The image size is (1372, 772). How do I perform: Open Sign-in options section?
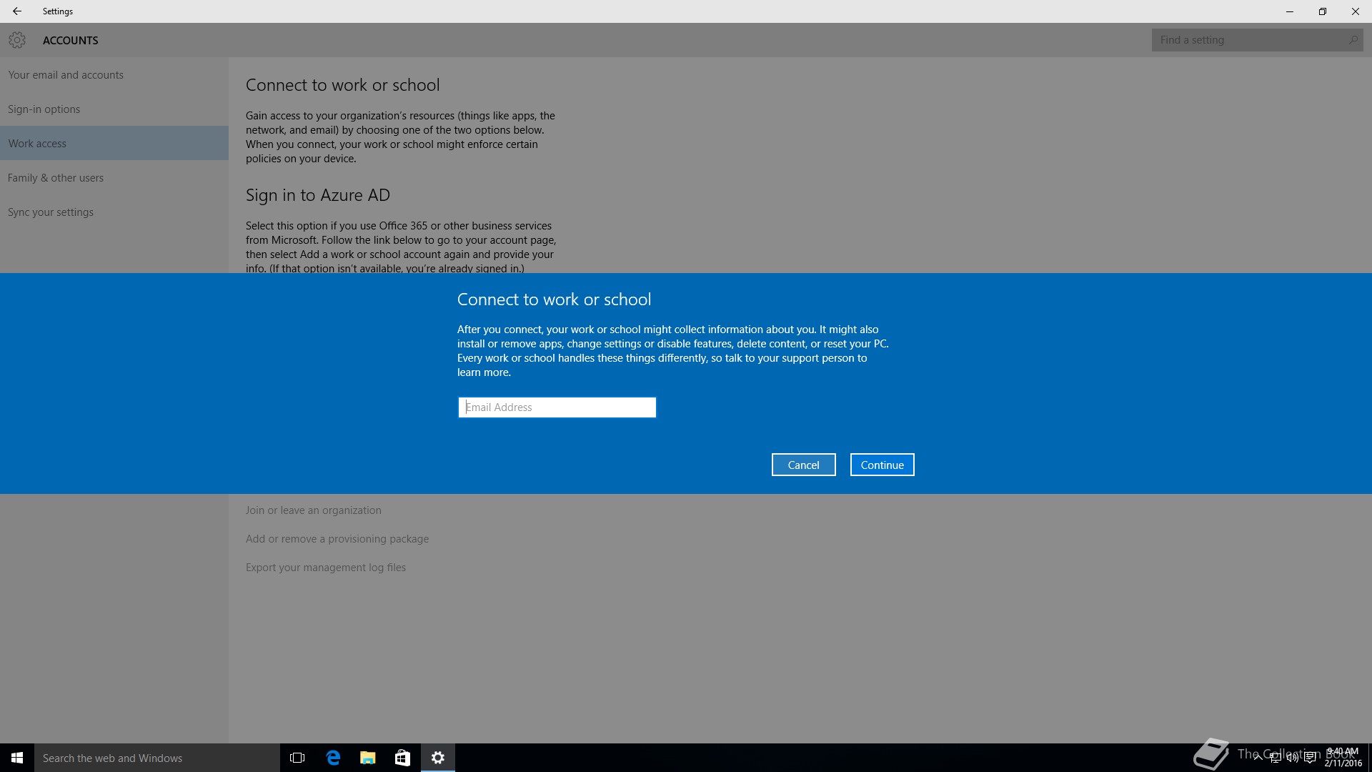point(114,109)
